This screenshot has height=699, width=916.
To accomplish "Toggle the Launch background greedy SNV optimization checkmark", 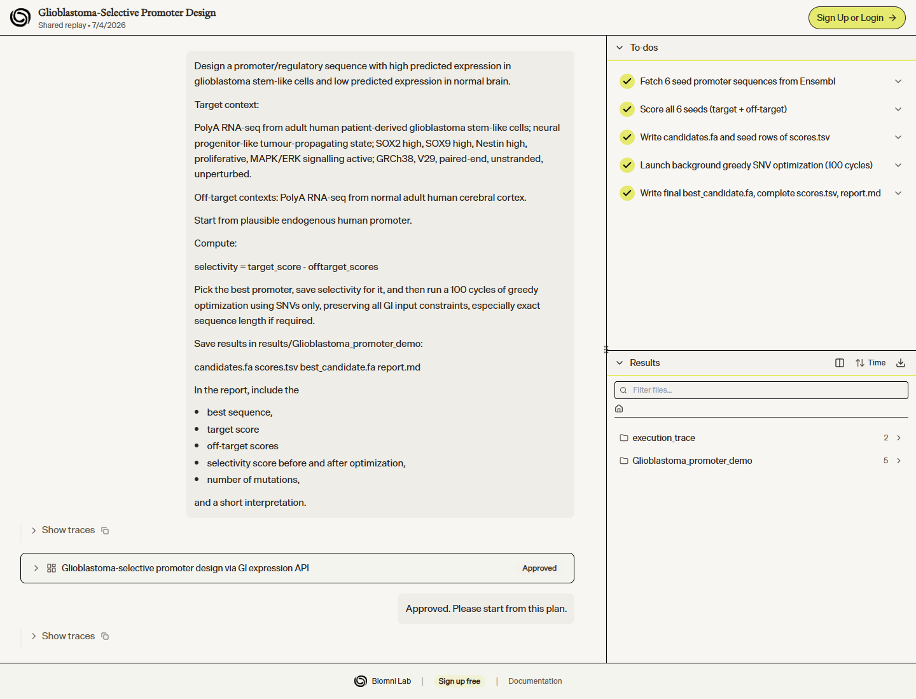I will coord(627,165).
